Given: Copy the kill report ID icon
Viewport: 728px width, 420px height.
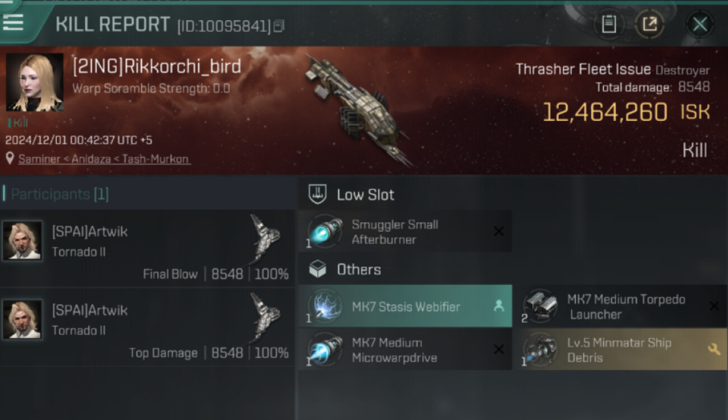Looking at the screenshot, I should (279, 26).
